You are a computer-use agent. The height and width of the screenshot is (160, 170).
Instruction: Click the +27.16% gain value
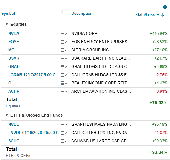160,50
